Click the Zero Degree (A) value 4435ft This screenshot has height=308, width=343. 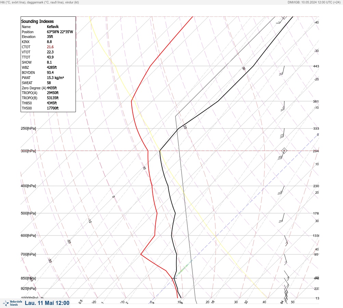(52, 88)
